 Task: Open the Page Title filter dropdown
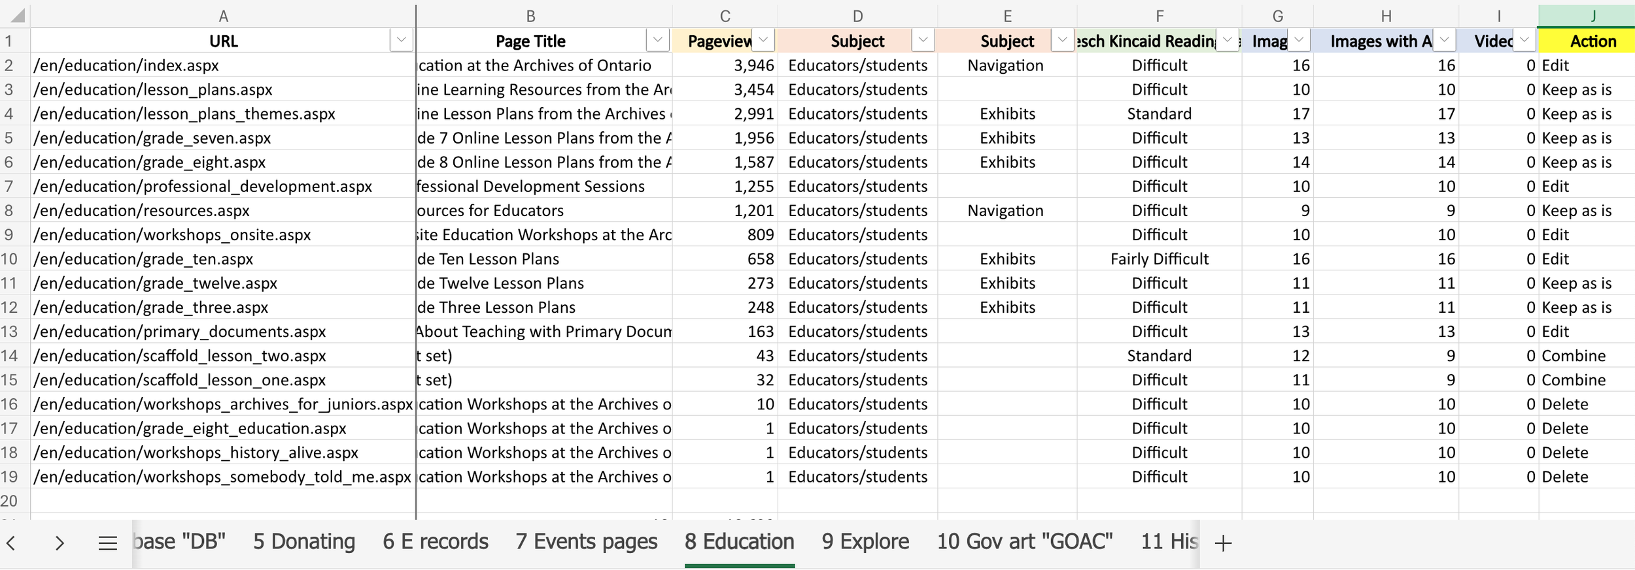tap(657, 40)
